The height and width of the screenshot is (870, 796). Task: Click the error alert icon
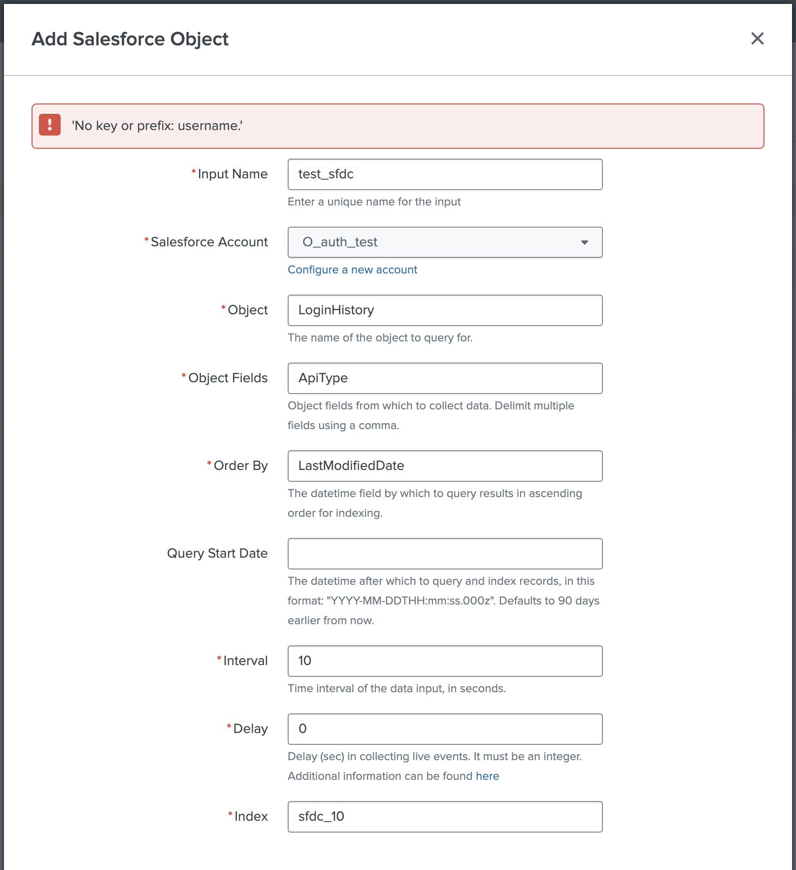[x=50, y=126]
